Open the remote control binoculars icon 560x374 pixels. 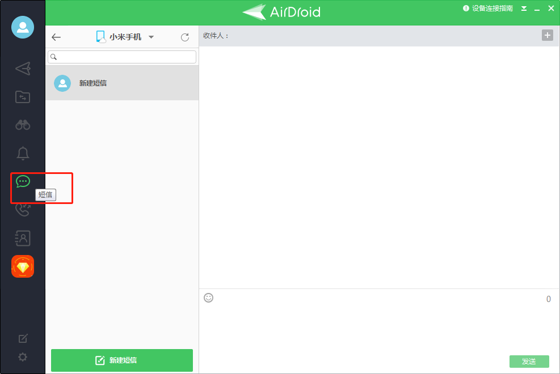point(23,125)
